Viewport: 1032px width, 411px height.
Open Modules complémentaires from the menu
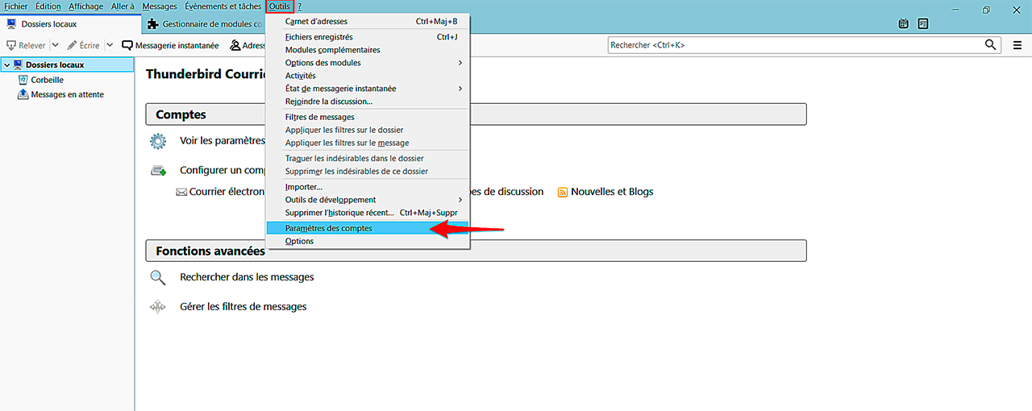(368, 50)
